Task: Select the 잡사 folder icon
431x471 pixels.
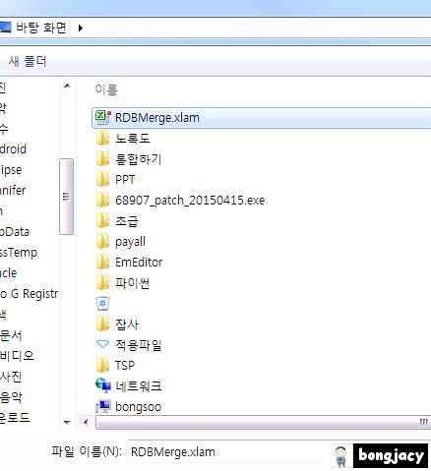Action: click(x=102, y=324)
